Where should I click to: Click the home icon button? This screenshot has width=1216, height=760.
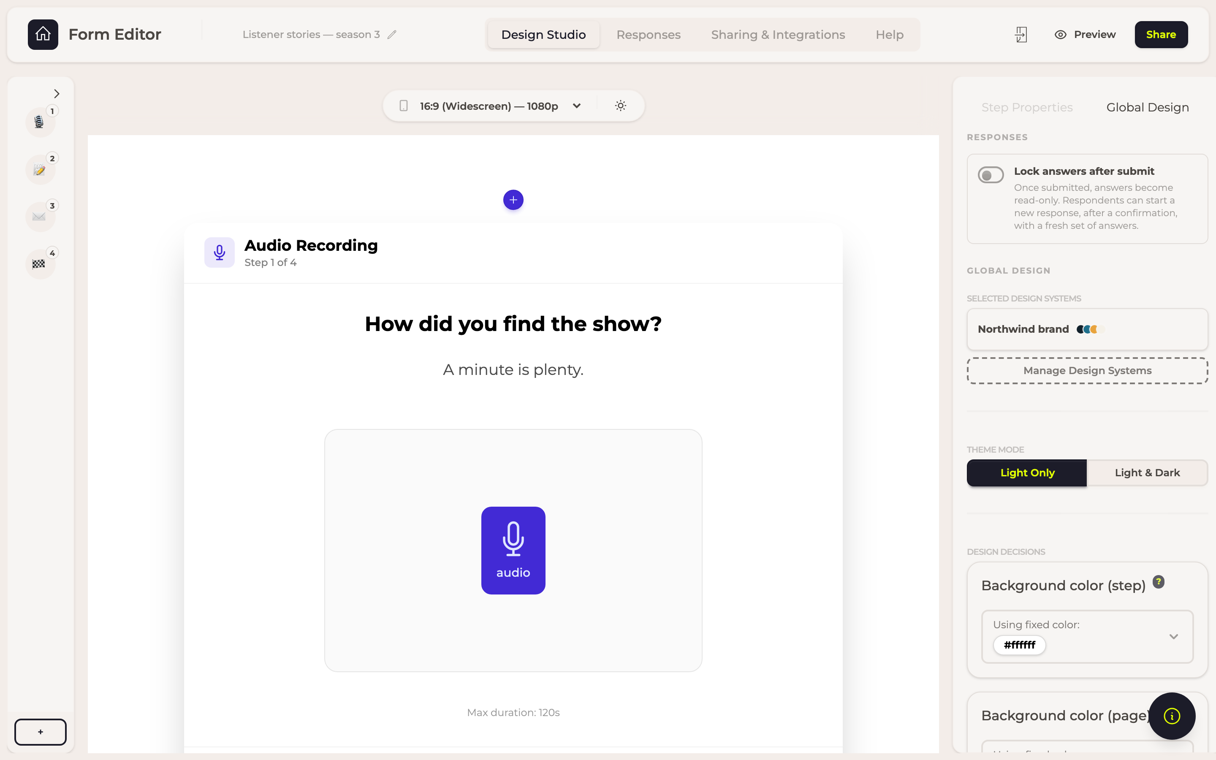click(x=43, y=34)
